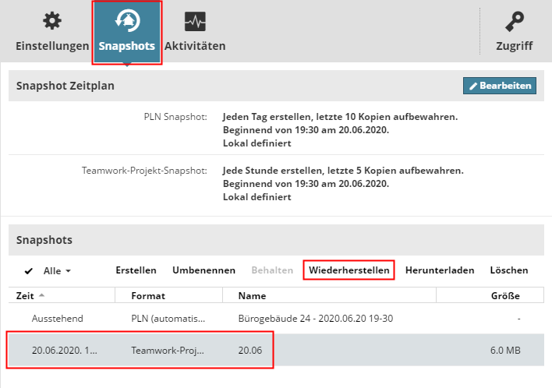Click the Zeit sort ascending arrow
This screenshot has width=552, height=388.
(x=41, y=295)
